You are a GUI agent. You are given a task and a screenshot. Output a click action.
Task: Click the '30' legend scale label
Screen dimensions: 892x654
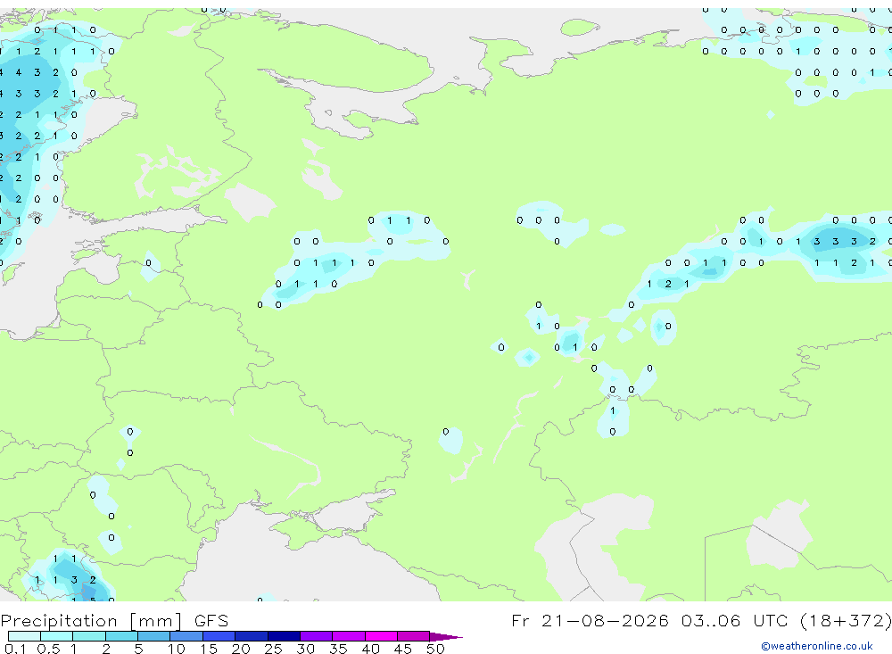click(305, 649)
